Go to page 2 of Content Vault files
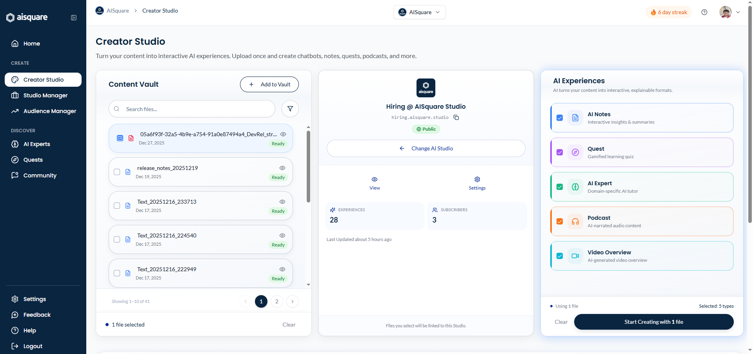Viewport: 753px width, 354px height. pyautogui.click(x=276, y=301)
